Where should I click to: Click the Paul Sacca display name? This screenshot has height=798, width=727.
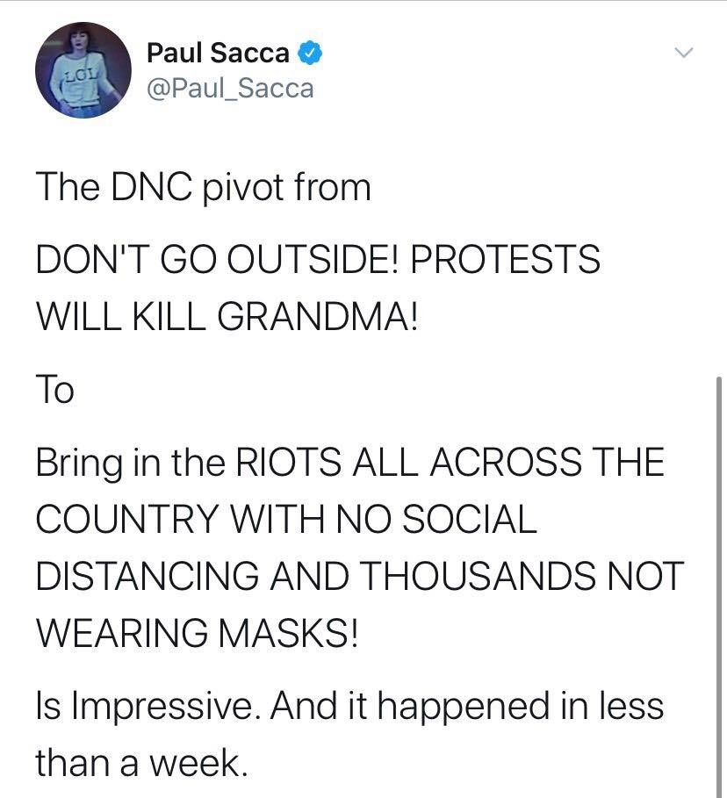[218, 53]
